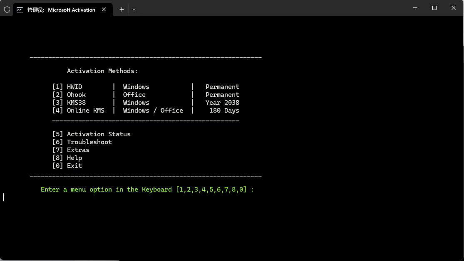
Task: Click the command prompt icon on the tab
Action: click(20, 10)
